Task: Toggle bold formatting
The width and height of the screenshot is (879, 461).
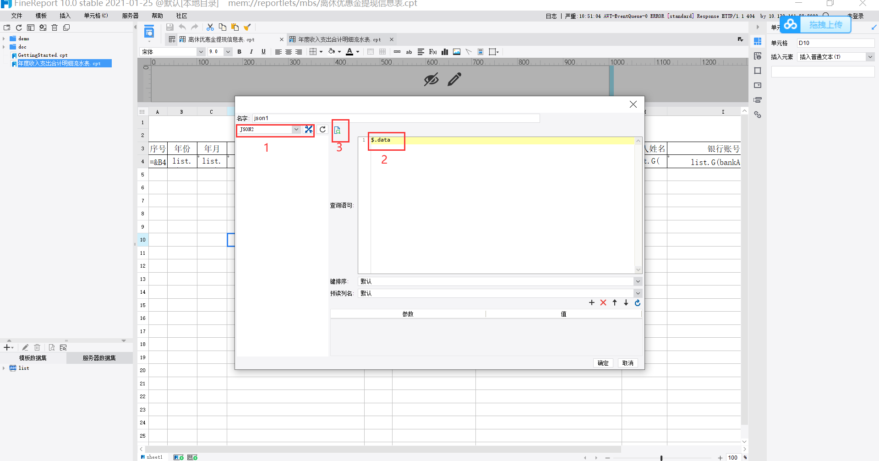Action: click(x=239, y=52)
